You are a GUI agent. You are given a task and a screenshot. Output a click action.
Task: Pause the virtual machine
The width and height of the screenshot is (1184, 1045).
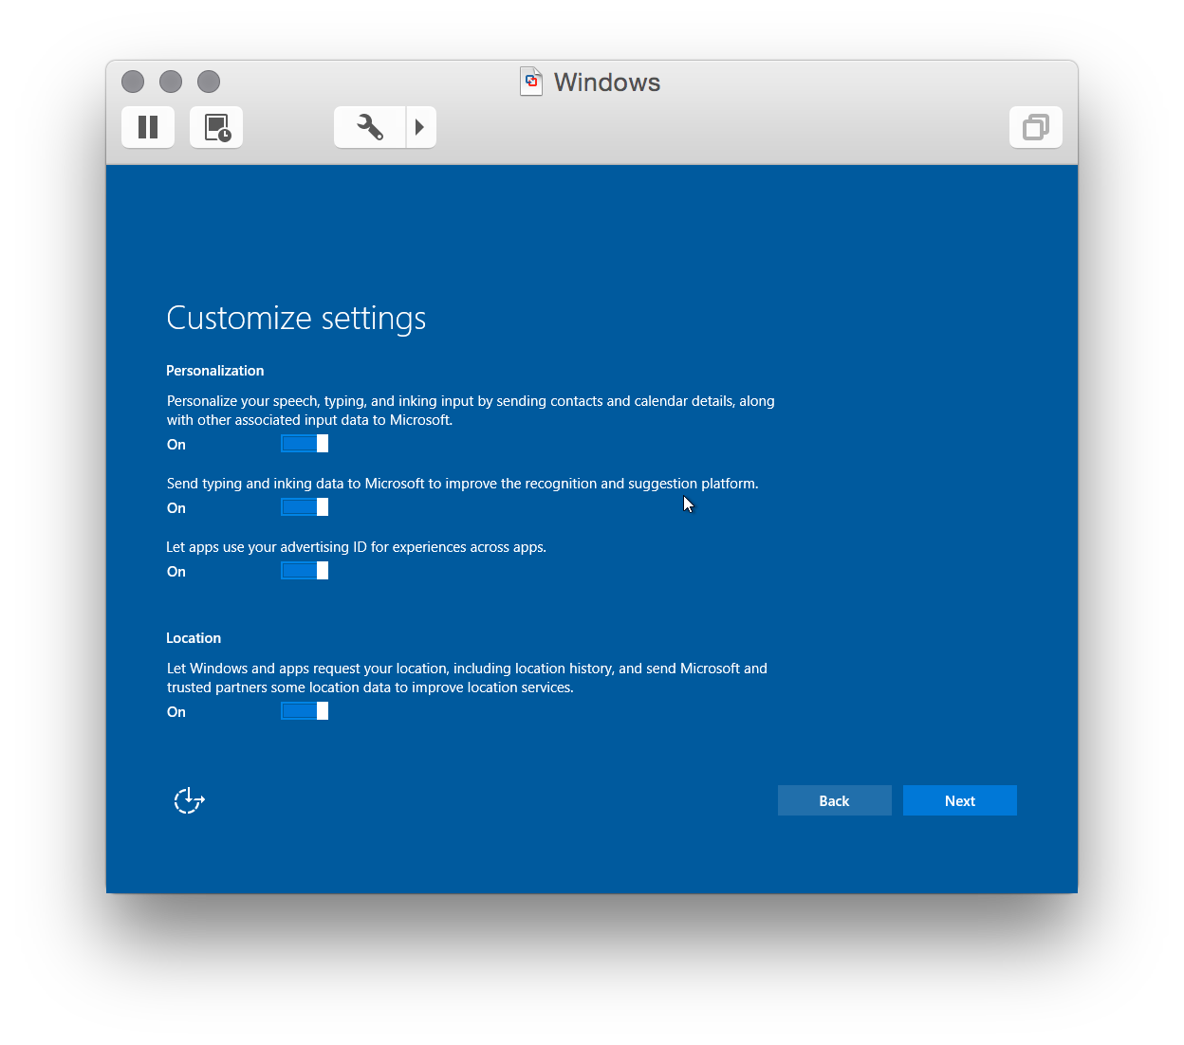point(148,127)
